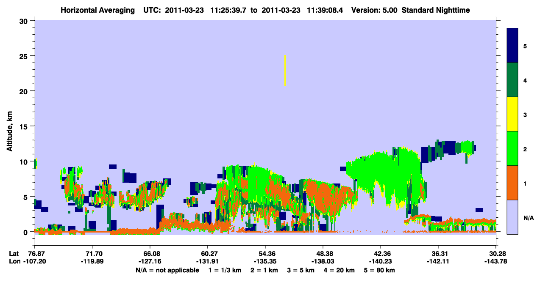Click the '1 = 1/3 km' legend text
Image resolution: width=551 pixels, height=282 pixels.
[x=225, y=270]
